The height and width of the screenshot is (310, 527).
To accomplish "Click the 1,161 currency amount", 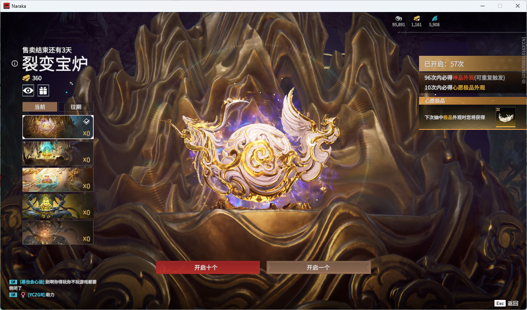I will coord(417,25).
